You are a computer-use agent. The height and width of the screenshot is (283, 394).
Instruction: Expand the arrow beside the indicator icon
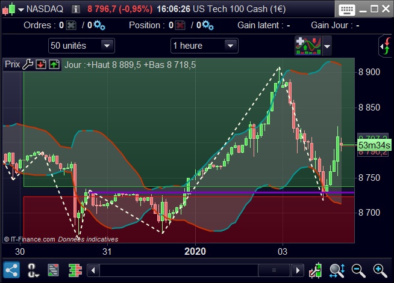coord(327,46)
